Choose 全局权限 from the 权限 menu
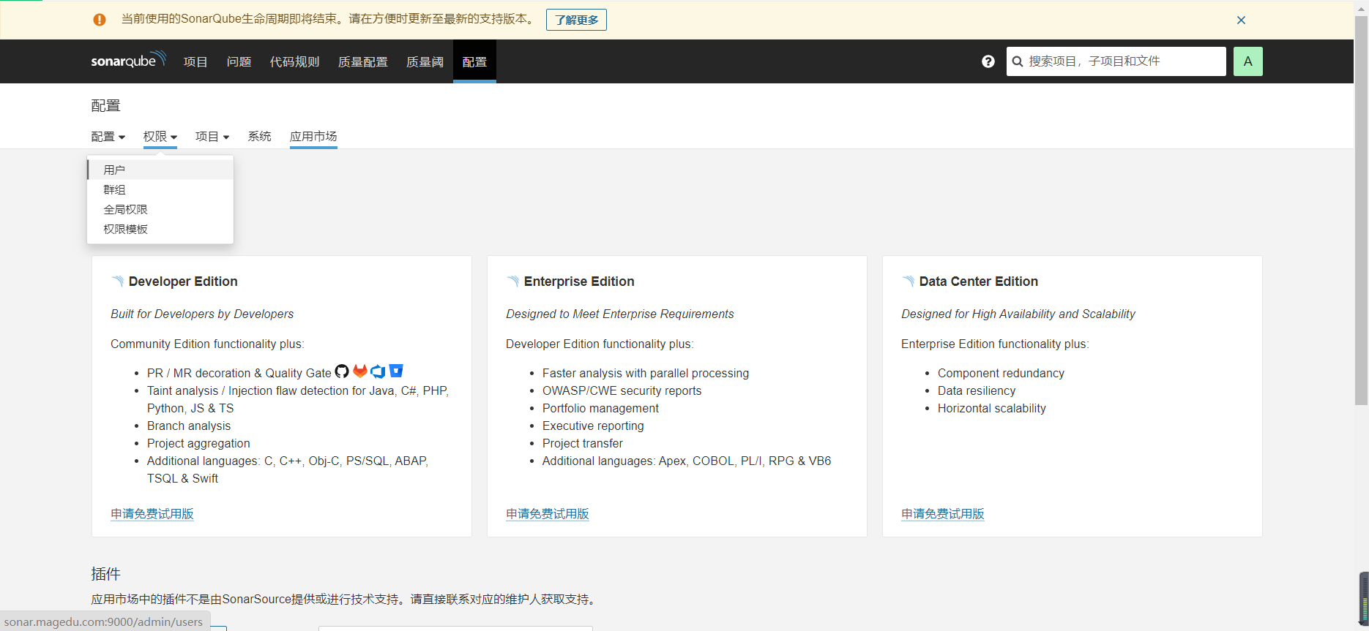This screenshot has height=631, width=1369. (160, 209)
